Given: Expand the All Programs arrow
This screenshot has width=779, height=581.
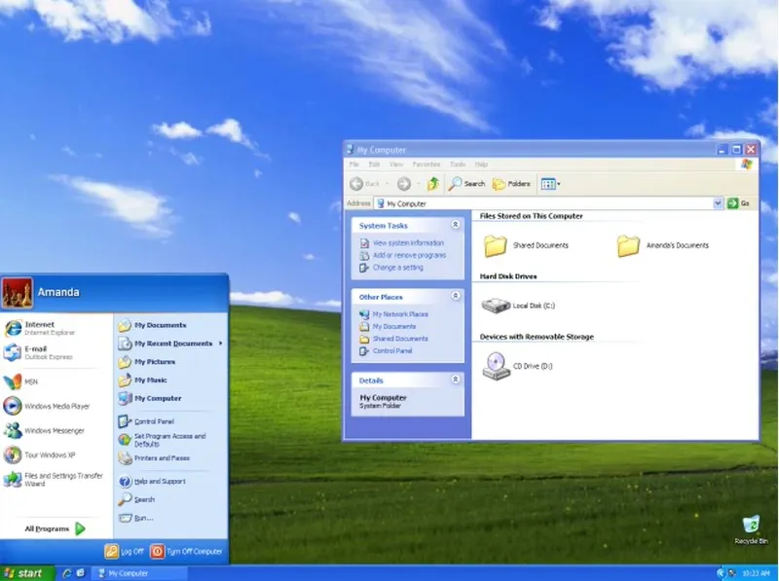Looking at the screenshot, I should [x=80, y=528].
